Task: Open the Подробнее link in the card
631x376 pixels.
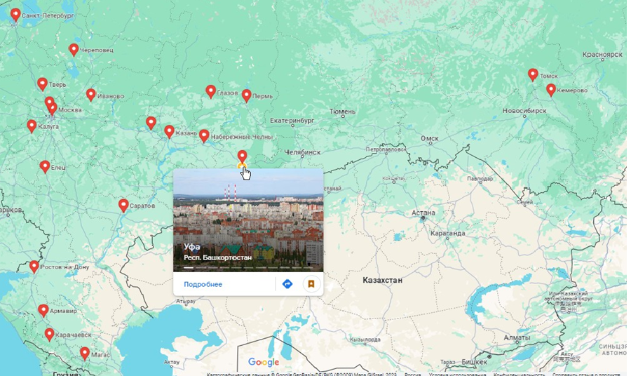Action: pyautogui.click(x=203, y=284)
